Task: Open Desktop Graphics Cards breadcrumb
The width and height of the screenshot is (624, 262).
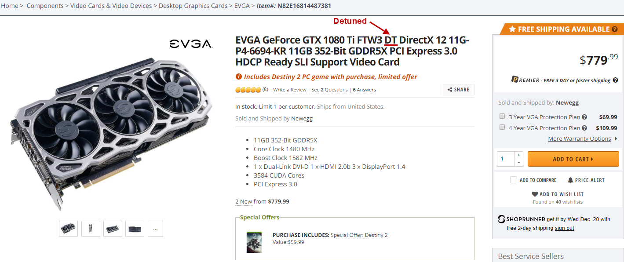Action: click(x=193, y=6)
